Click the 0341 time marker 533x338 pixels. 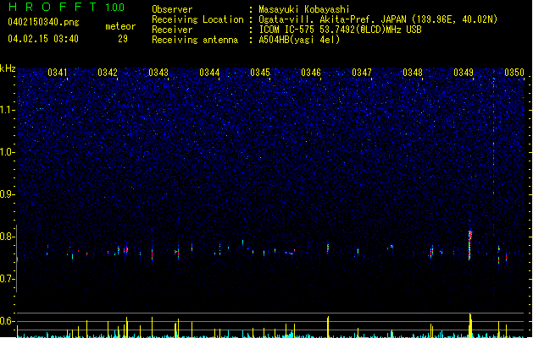point(58,73)
